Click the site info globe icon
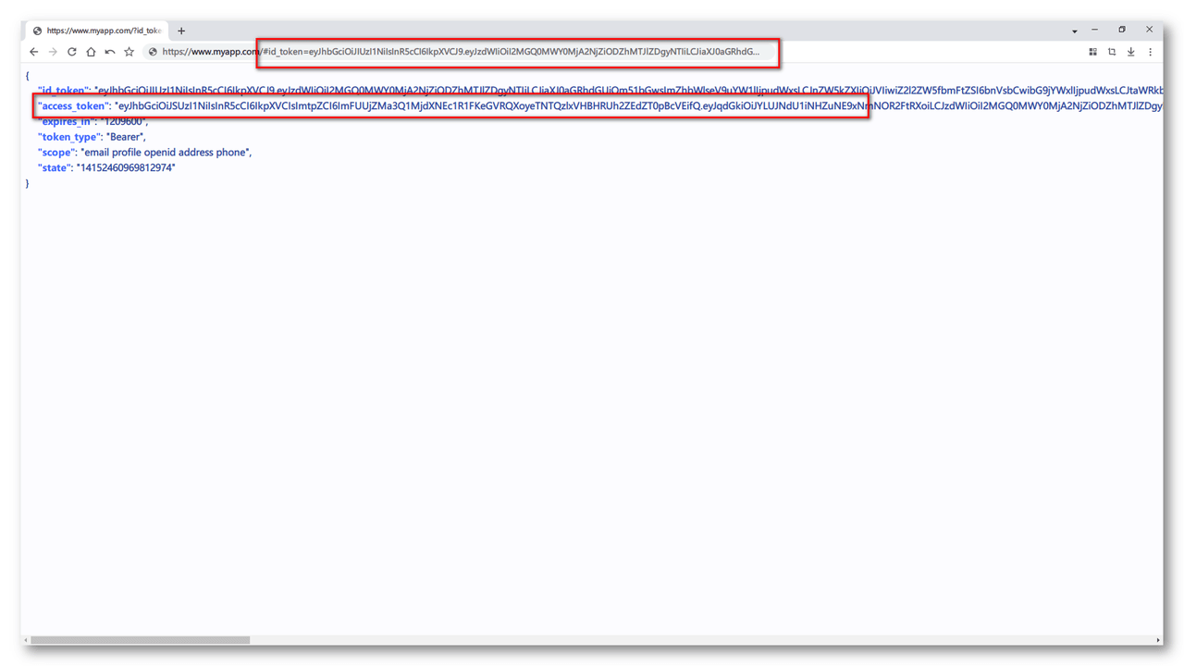Image resolution: width=1184 pixels, height=666 pixels. (x=153, y=52)
